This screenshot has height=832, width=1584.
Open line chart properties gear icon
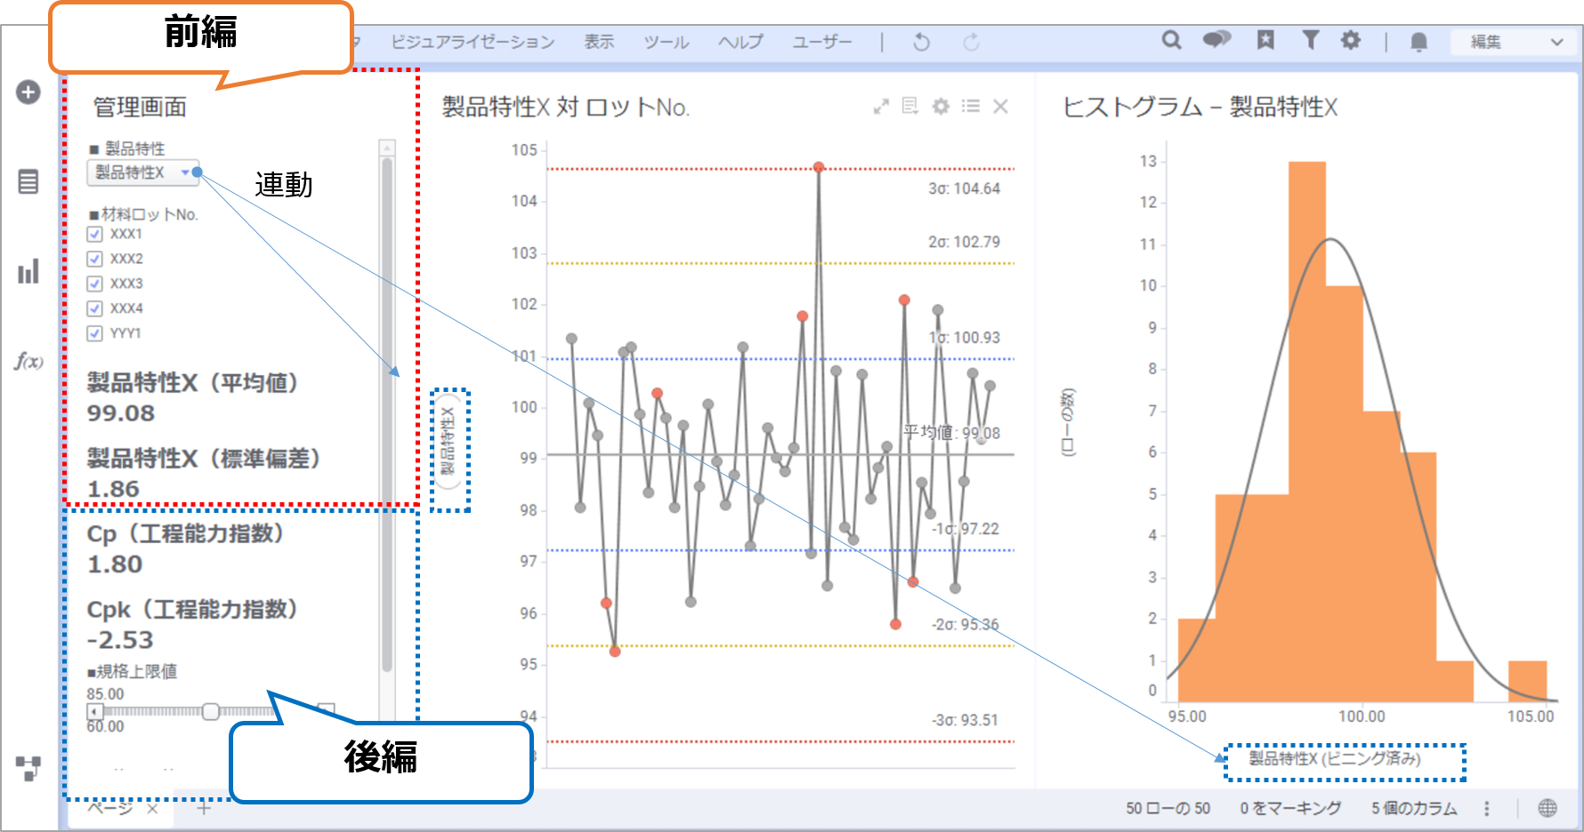click(941, 107)
